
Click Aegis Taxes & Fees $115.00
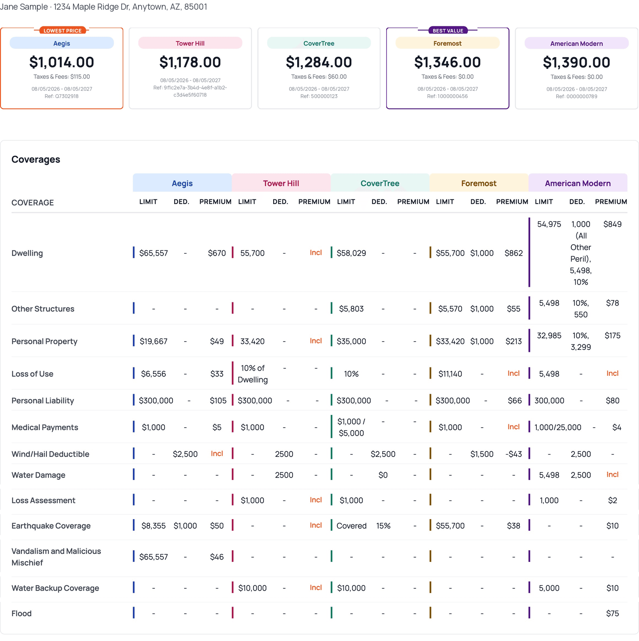(62, 77)
